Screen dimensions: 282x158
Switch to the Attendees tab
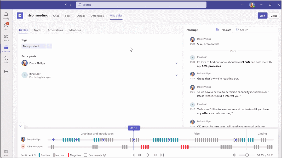coord(97,16)
